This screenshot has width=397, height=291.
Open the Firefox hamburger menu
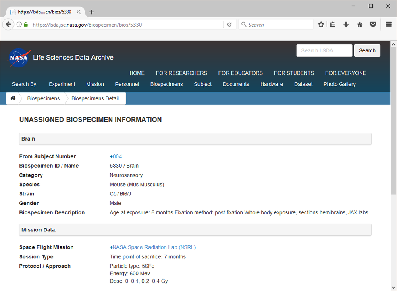tap(389, 25)
